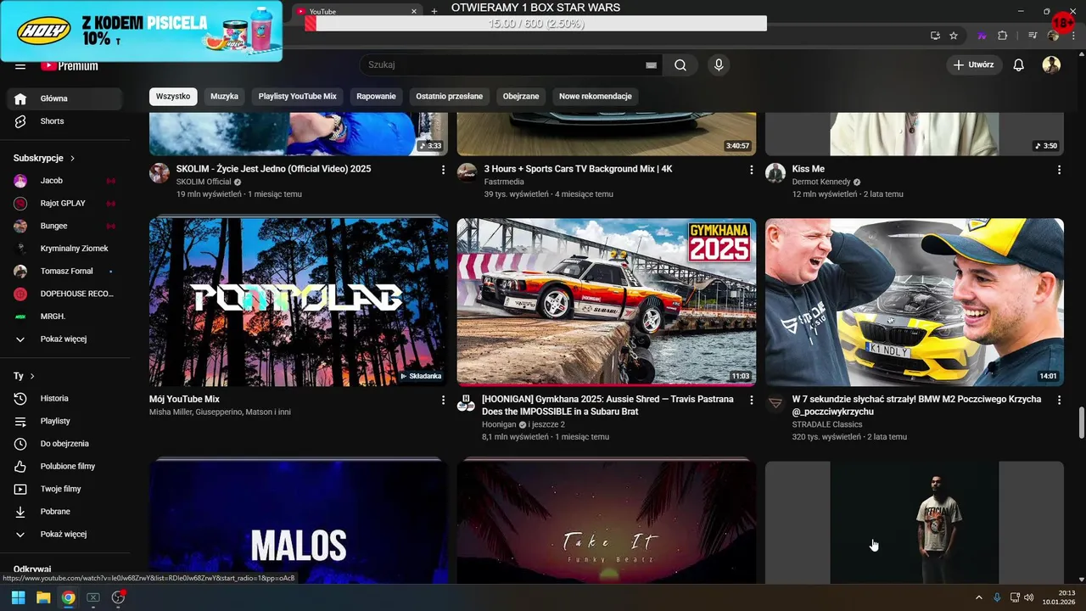The width and height of the screenshot is (1086, 611).
Task: Play the Gymkhana 2025 thumbnail
Action: 607,302
